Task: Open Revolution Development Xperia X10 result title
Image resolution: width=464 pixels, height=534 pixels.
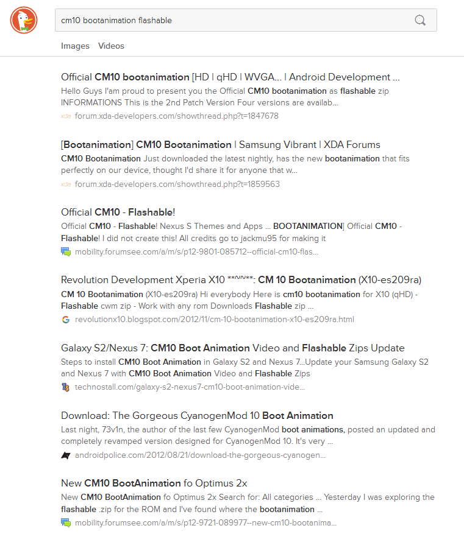Action: coord(241,280)
